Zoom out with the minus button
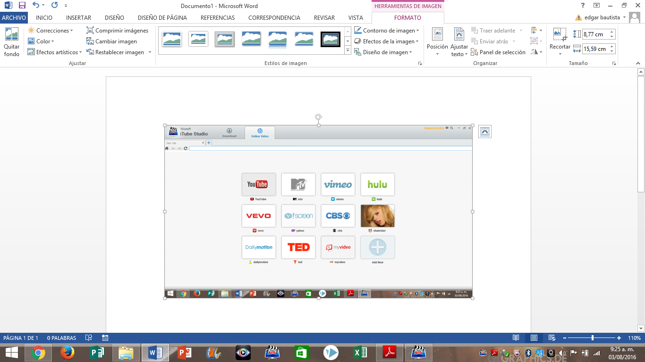This screenshot has height=362, width=645. click(564, 338)
